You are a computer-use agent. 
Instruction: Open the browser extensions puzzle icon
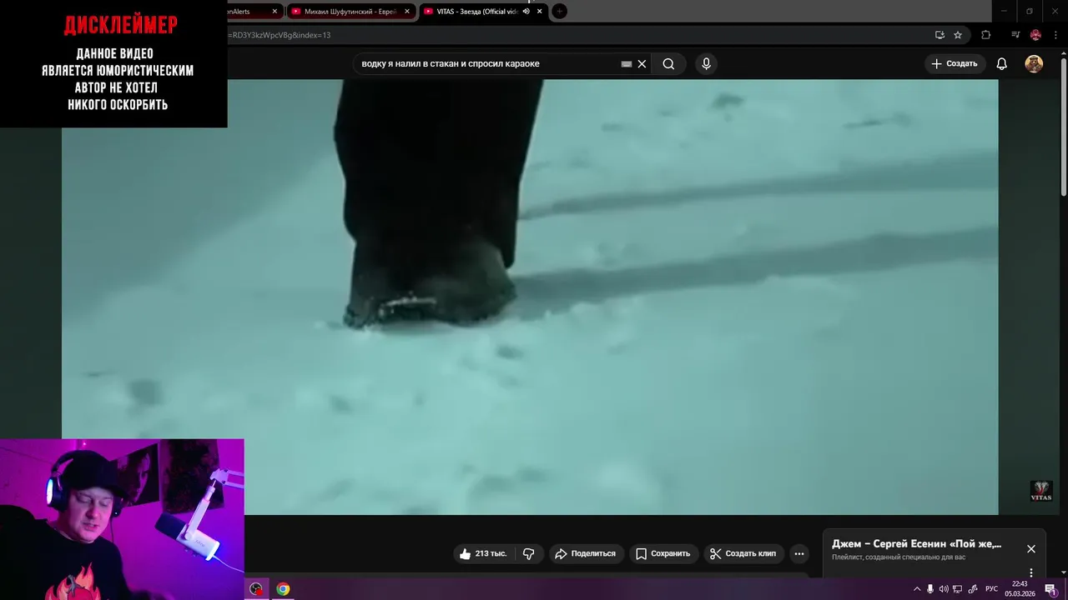point(985,35)
